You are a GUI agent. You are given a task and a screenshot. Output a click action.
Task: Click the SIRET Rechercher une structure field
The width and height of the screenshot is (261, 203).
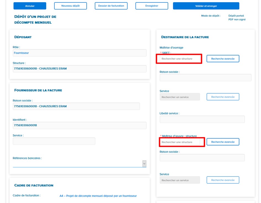[179, 58]
